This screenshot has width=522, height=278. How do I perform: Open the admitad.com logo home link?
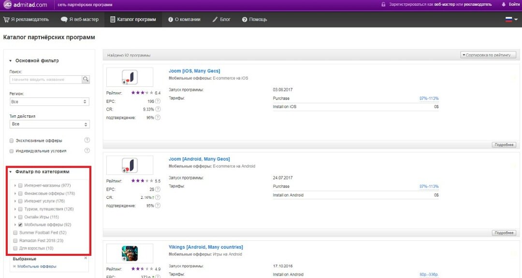pyautogui.click(x=25, y=5)
